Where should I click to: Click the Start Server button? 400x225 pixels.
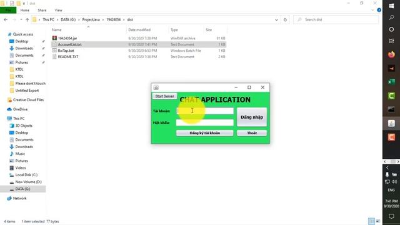[x=164, y=96]
